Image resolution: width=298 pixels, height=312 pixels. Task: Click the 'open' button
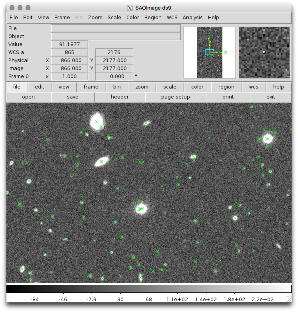pyautogui.click(x=28, y=97)
